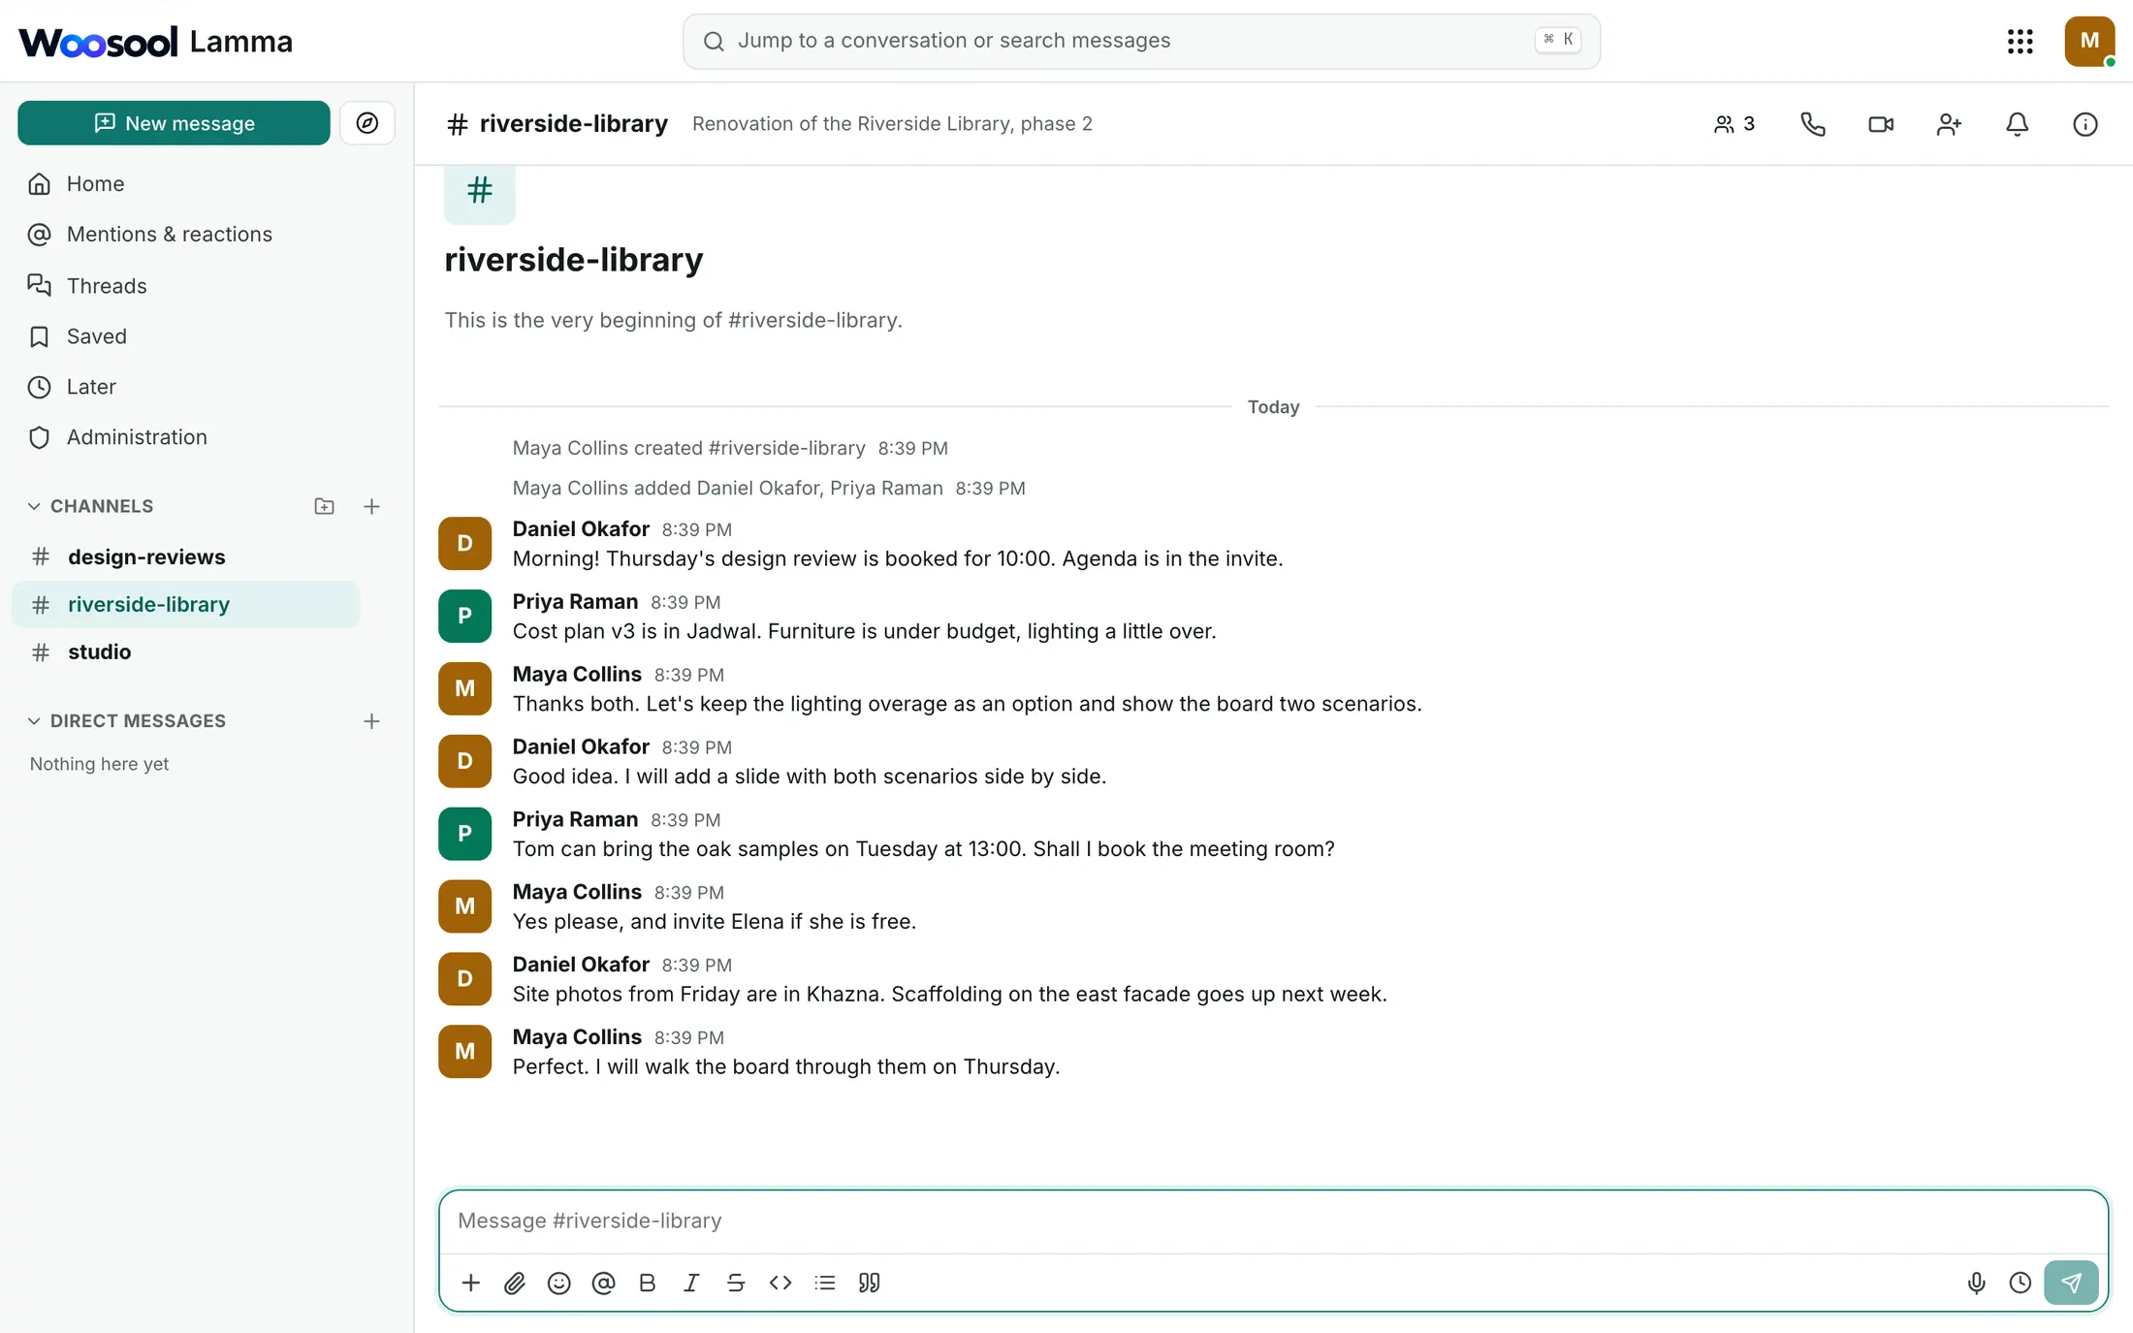Attach a file with the paperclip icon
The height and width of the screenshot is (1333, 2133).
tap(515, 1283)
